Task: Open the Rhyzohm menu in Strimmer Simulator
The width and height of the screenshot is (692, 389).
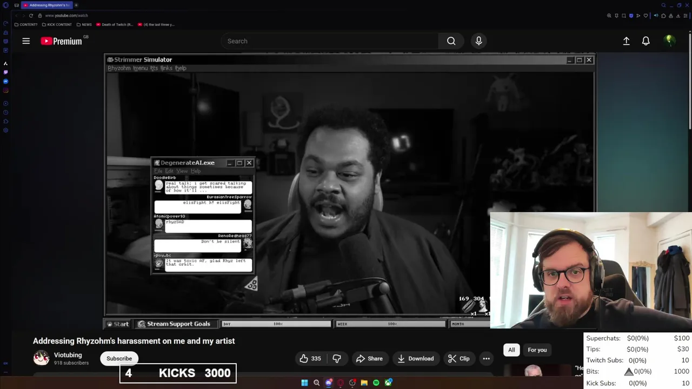Action: pyautogui.click(x=119, y=68)
